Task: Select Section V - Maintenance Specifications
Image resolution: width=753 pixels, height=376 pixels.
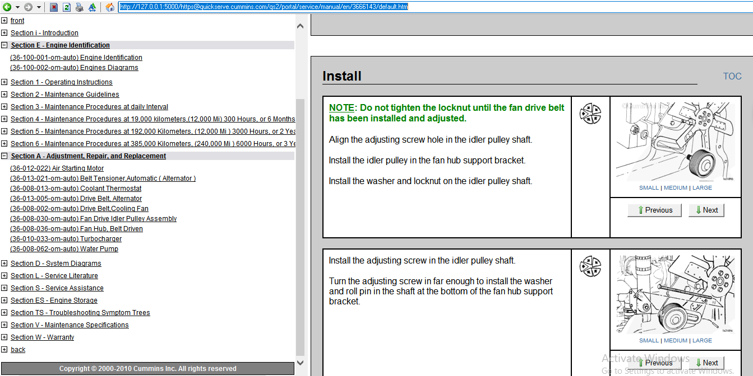Action: pyautogui.click(x=70, y=325)
